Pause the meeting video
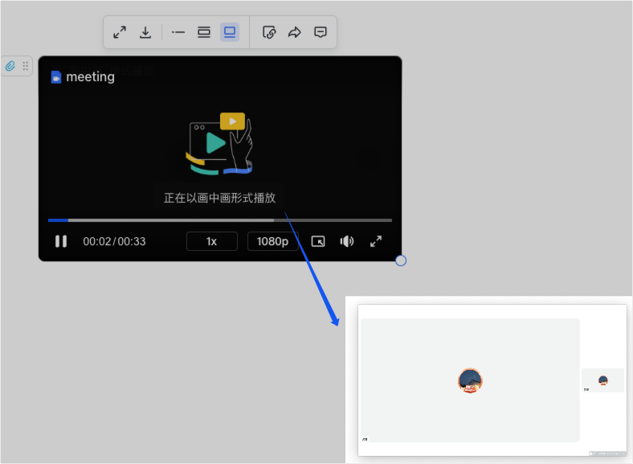Image resolution: width=633 pixels, height=464 pixels. pos(61,241)
